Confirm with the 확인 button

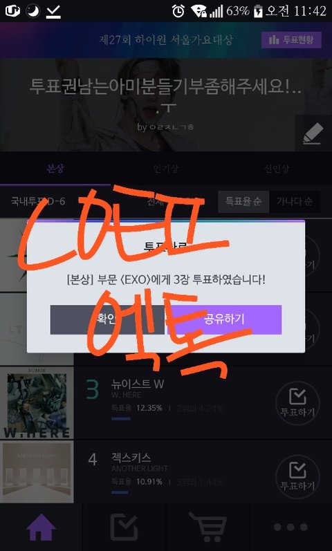point(107,320)
